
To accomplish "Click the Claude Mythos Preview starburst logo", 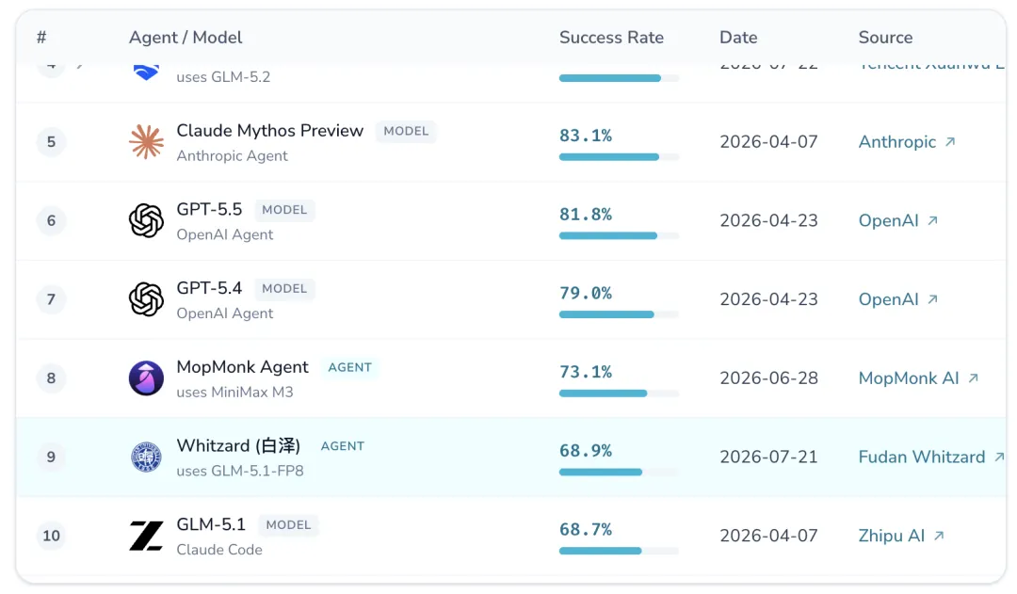I will point(146,141).
